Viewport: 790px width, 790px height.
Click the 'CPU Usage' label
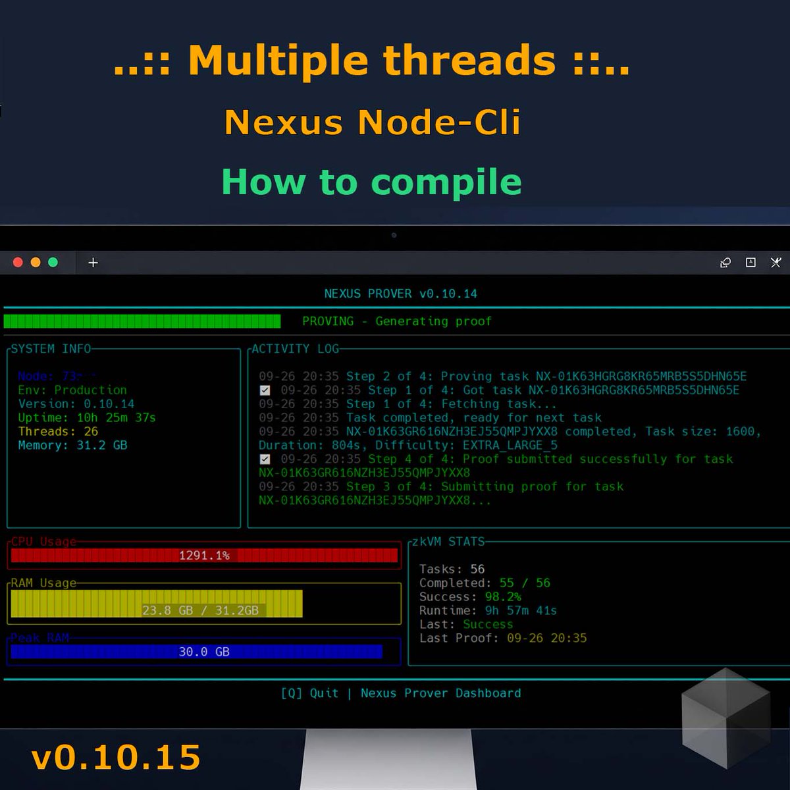(43, 542)
